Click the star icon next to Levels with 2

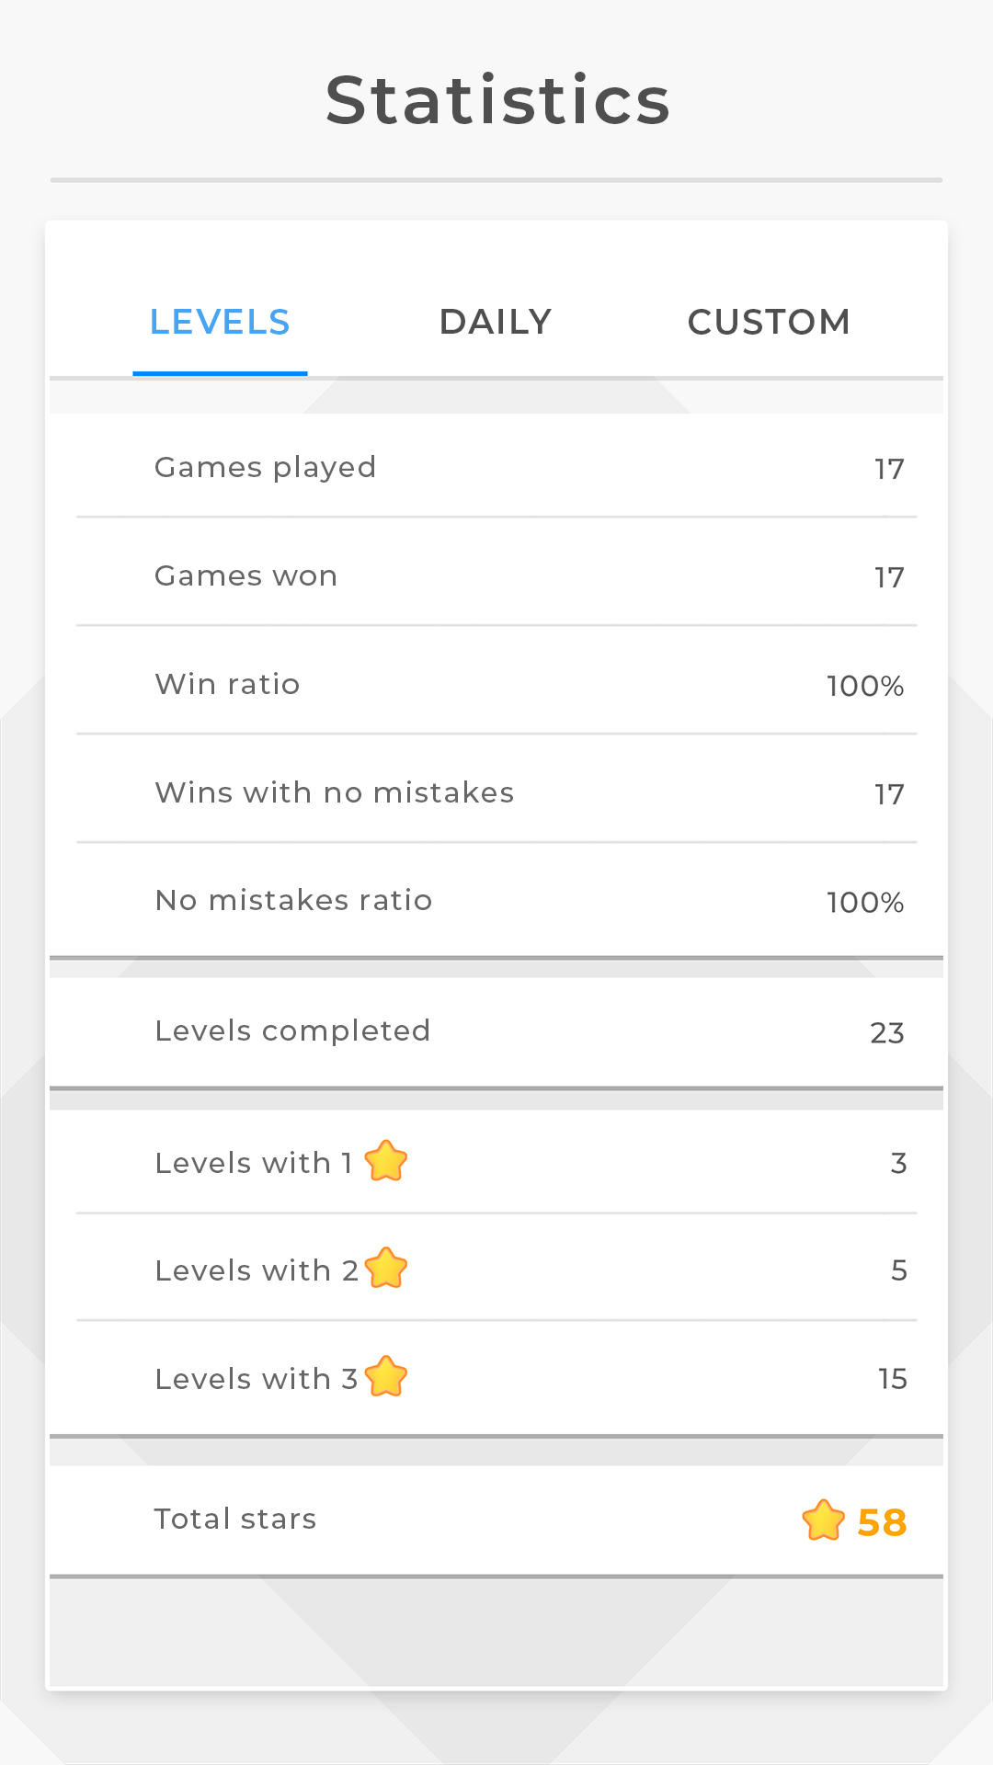click(387, 1269)
